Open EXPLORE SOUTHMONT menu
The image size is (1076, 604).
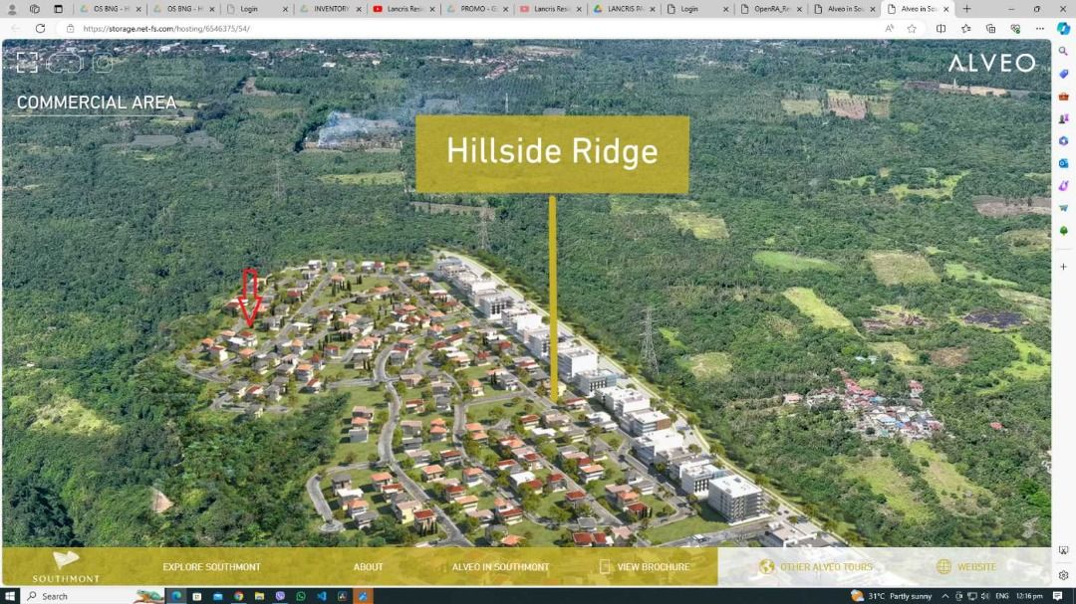[211, 567]
